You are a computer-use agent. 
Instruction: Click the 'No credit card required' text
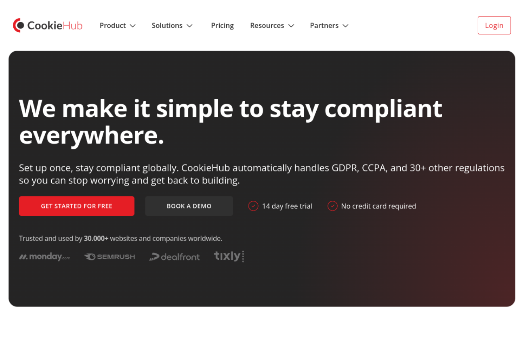tap(378, 206)
